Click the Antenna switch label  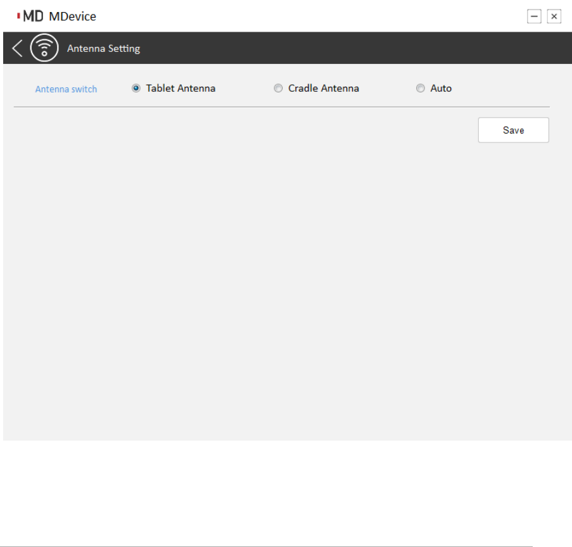click(x=66, y=89)
